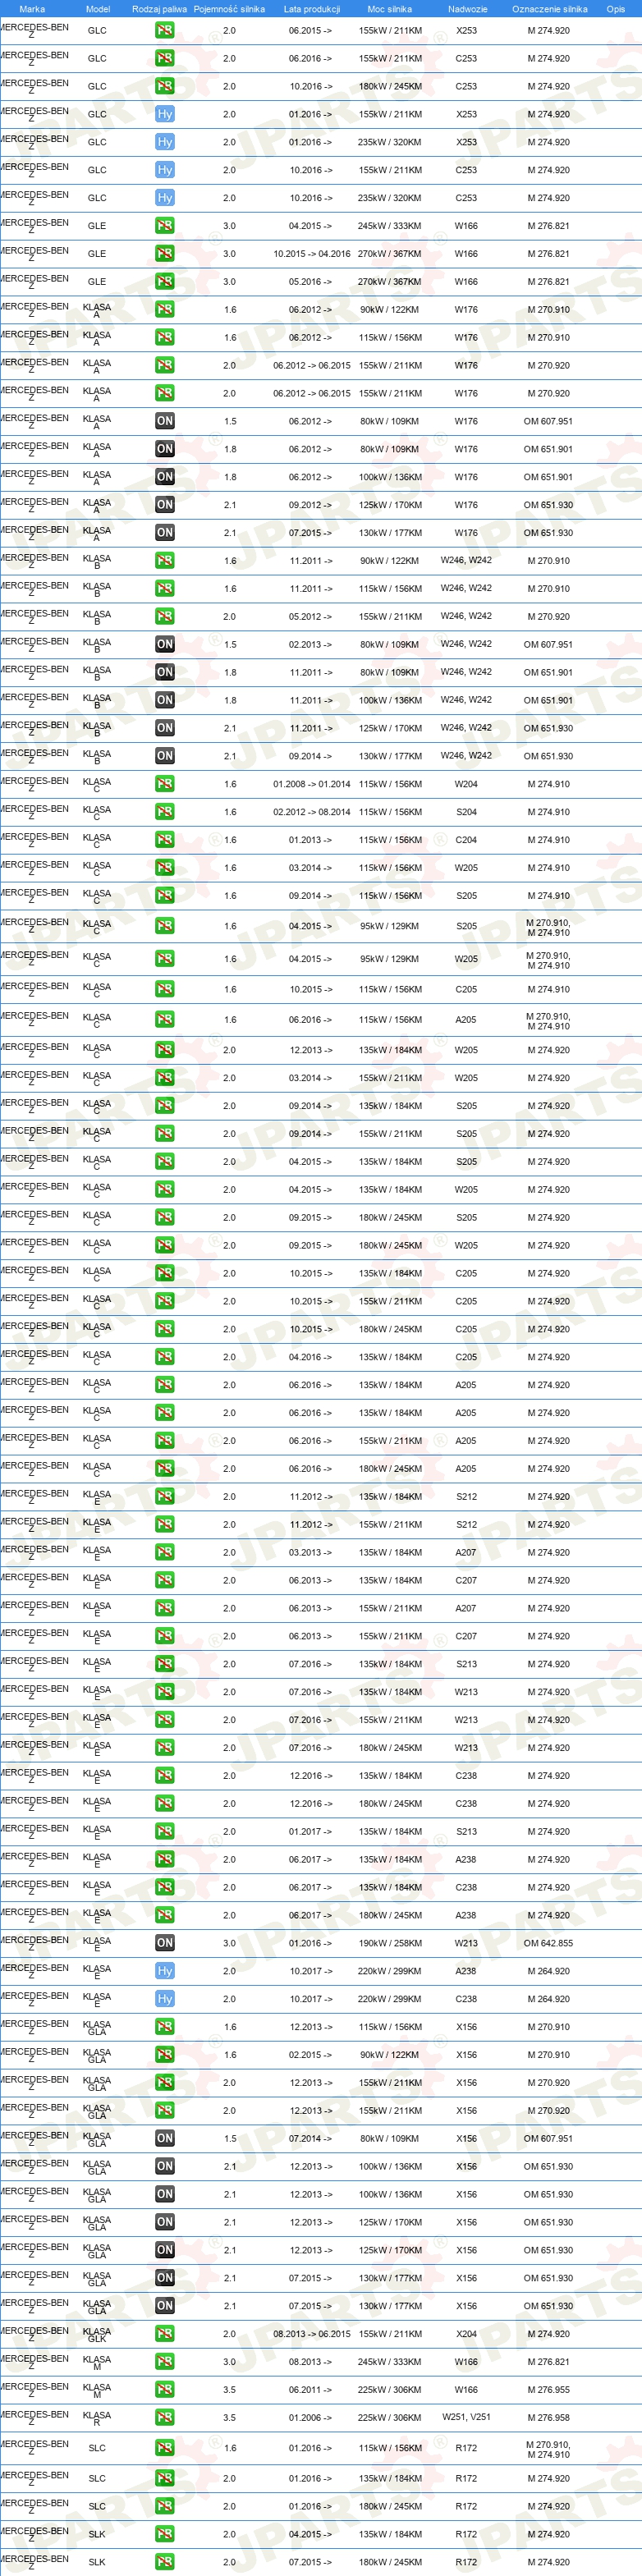This screenshot has width=642, height=2576.
Task: Click Hy hybrid icon in GLC X253 235kW row
Action: click(165, 142)
